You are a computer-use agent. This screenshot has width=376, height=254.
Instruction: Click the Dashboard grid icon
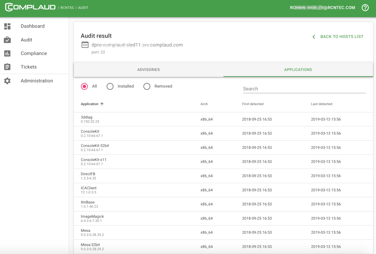pos(7,26)
